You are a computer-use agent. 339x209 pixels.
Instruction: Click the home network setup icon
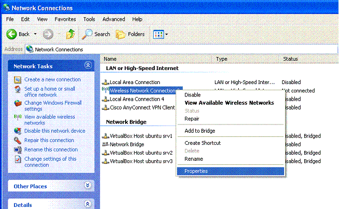(x=18, y=89)
